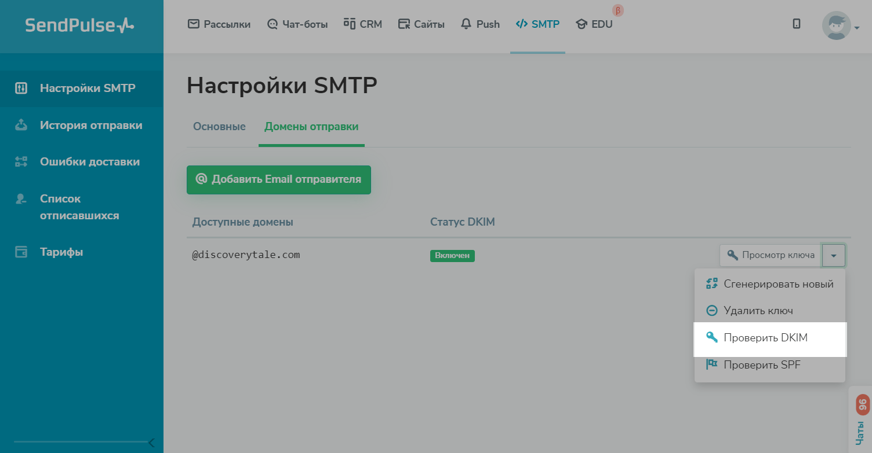Switch to the Основные tab

click(219, 127)
